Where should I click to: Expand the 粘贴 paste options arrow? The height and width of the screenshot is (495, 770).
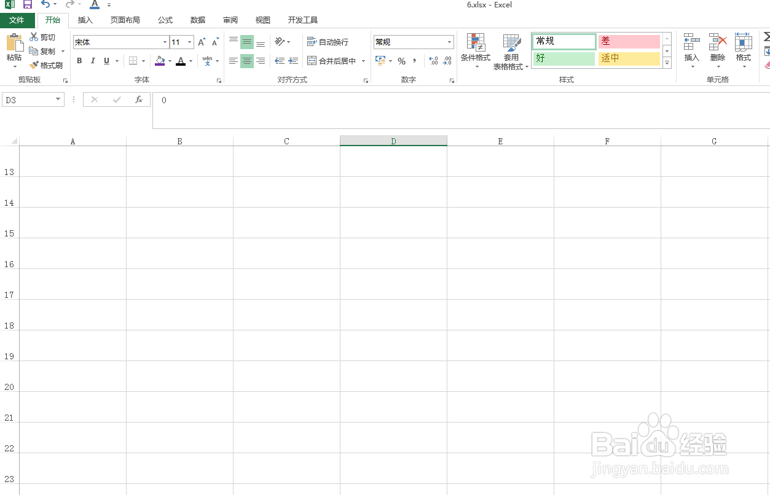(15, 66)
